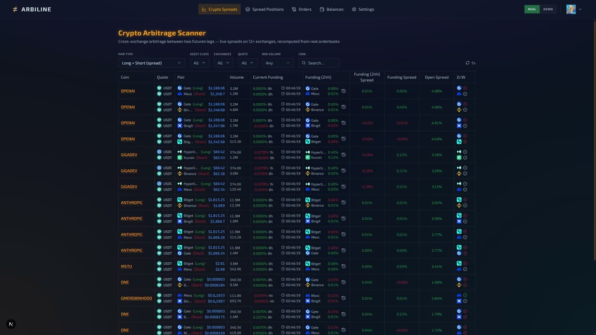Screen dimensions: 596x335
Task: View funding history for ANTHROPIC Bitget/BingX row
Action: [x=344, y=218]
